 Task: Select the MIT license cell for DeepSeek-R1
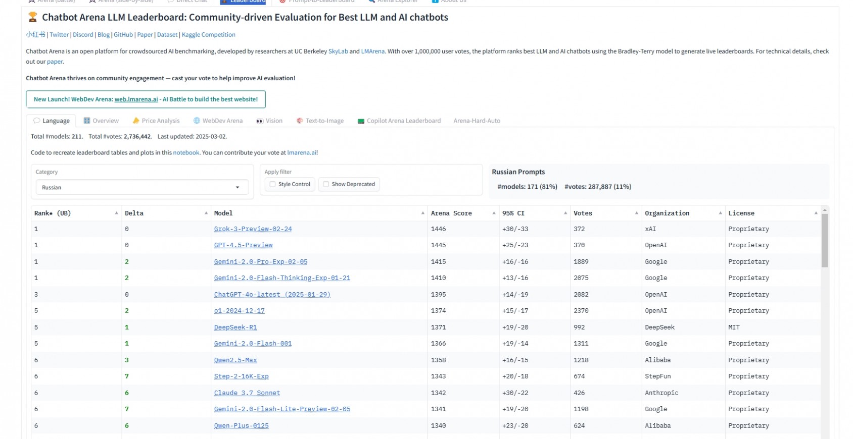[773, 327]
